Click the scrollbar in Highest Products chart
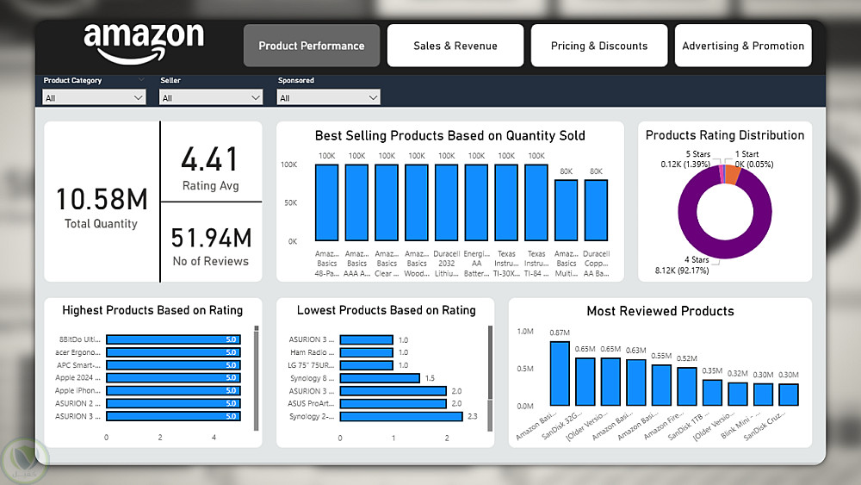The height and width of the screenshot is (485, 861). point(257,378)
